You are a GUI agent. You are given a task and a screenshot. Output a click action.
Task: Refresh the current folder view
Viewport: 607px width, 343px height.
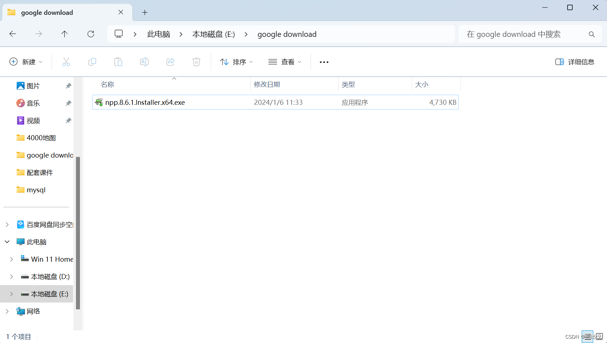(91, 34)
